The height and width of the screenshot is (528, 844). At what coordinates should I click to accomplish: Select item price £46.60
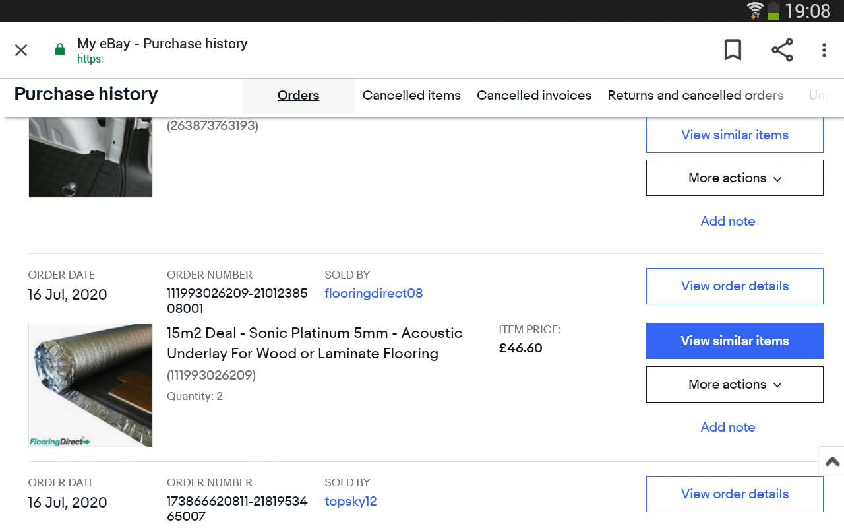(x=521, y=348)
